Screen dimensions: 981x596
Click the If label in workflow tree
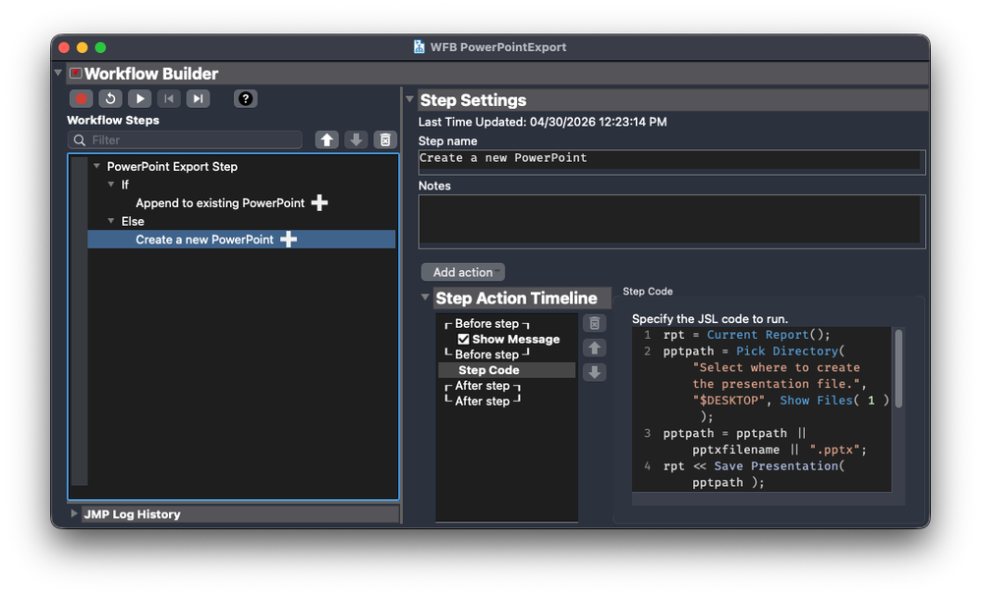click(125, 185)
